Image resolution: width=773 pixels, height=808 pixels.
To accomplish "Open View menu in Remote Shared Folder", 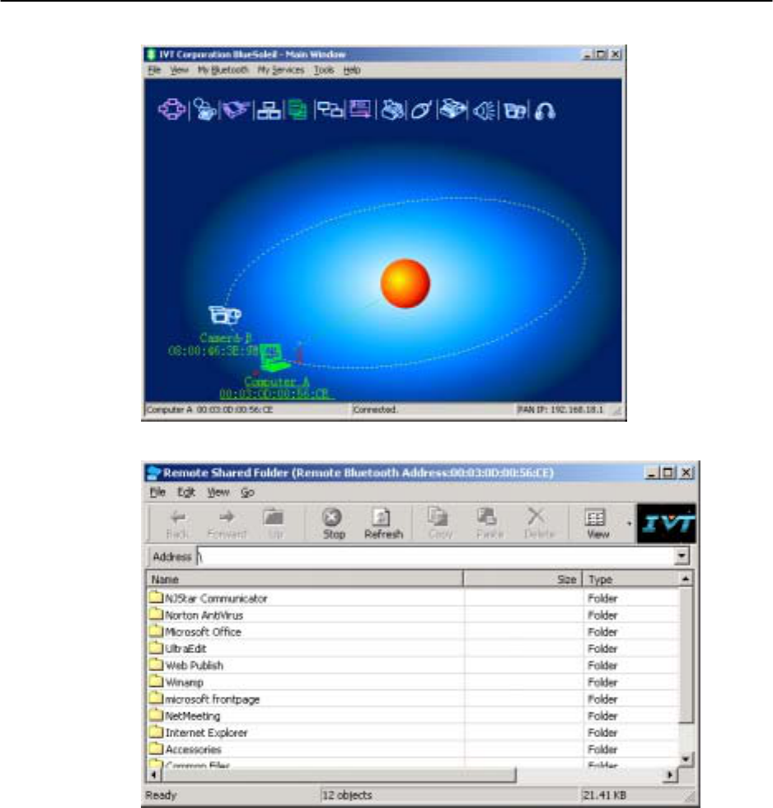I will coord(218,492).
